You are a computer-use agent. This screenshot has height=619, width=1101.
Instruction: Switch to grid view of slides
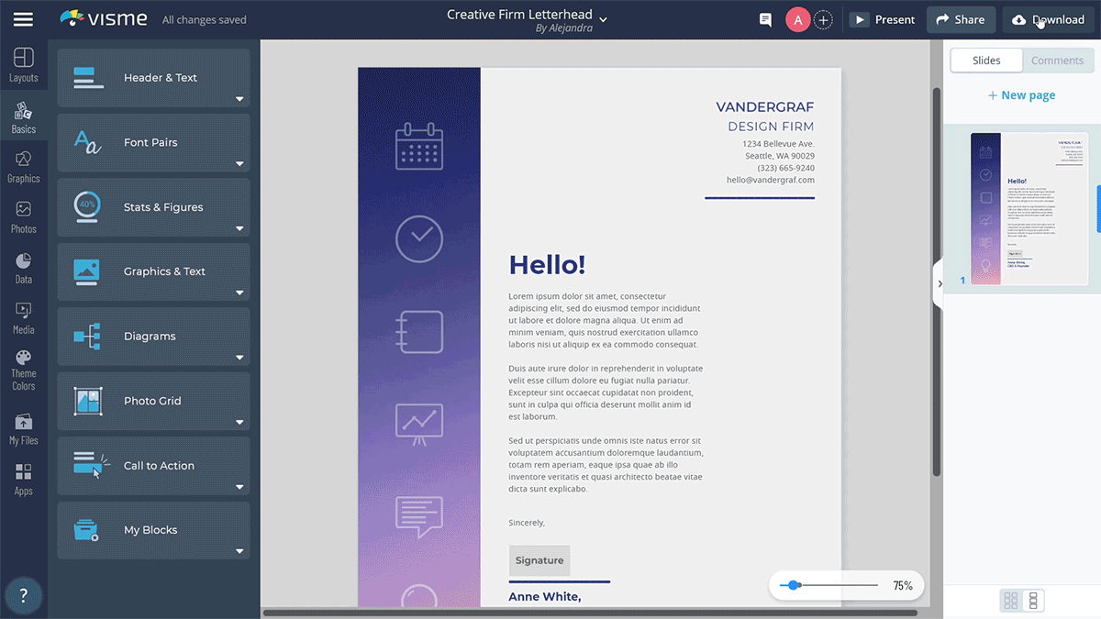click(x=1009, y=600)
